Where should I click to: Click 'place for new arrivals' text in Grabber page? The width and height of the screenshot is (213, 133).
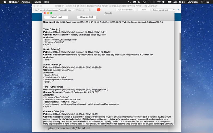coord(69,128)
